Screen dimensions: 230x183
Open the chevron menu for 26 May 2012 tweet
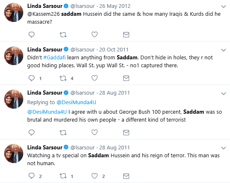click(223, 7)
